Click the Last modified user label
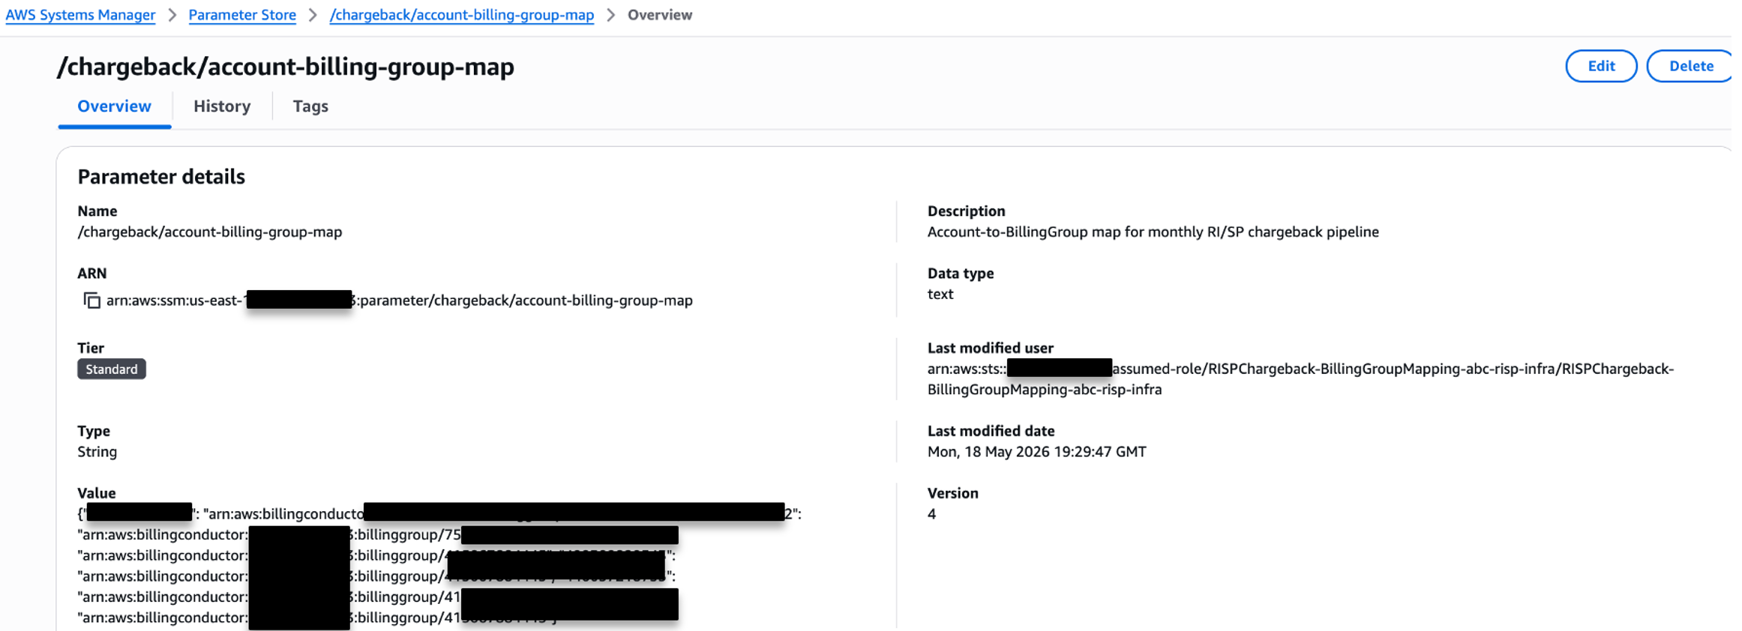The image size is (1742, 631). point(990,348)
